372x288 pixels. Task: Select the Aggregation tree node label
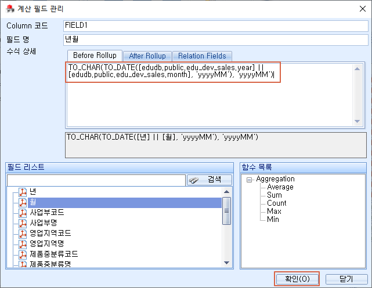pyautogui.click(x=275, y=179)
